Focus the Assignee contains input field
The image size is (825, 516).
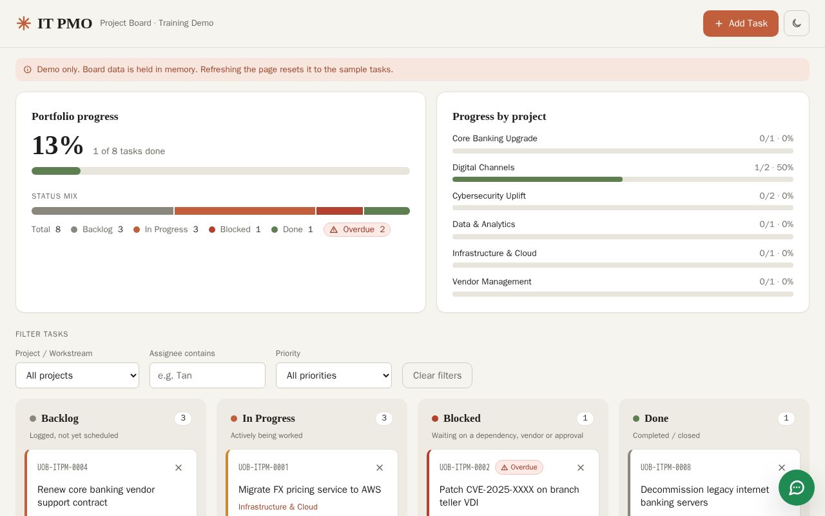208,375
